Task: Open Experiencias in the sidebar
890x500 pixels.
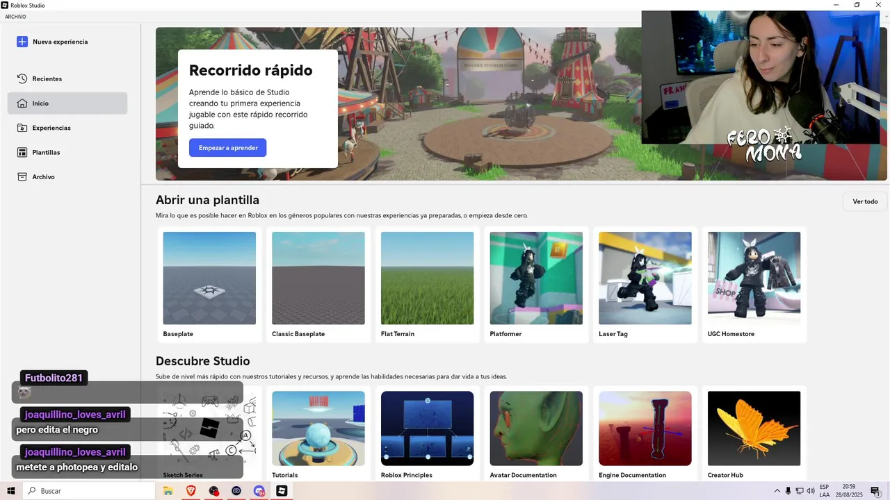Action: 67,128
